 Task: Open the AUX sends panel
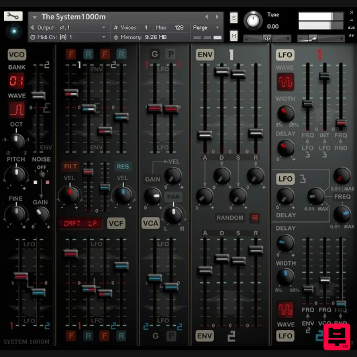click(x=351, y=28)
